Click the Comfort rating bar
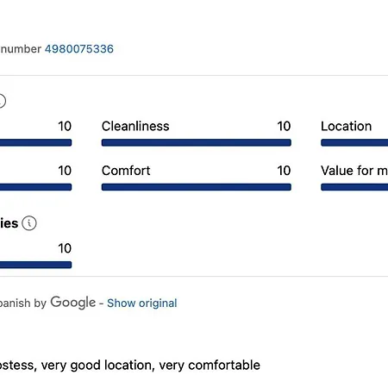 [197, 187]
